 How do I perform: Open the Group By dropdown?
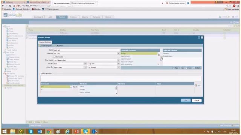tap(85, 67)
